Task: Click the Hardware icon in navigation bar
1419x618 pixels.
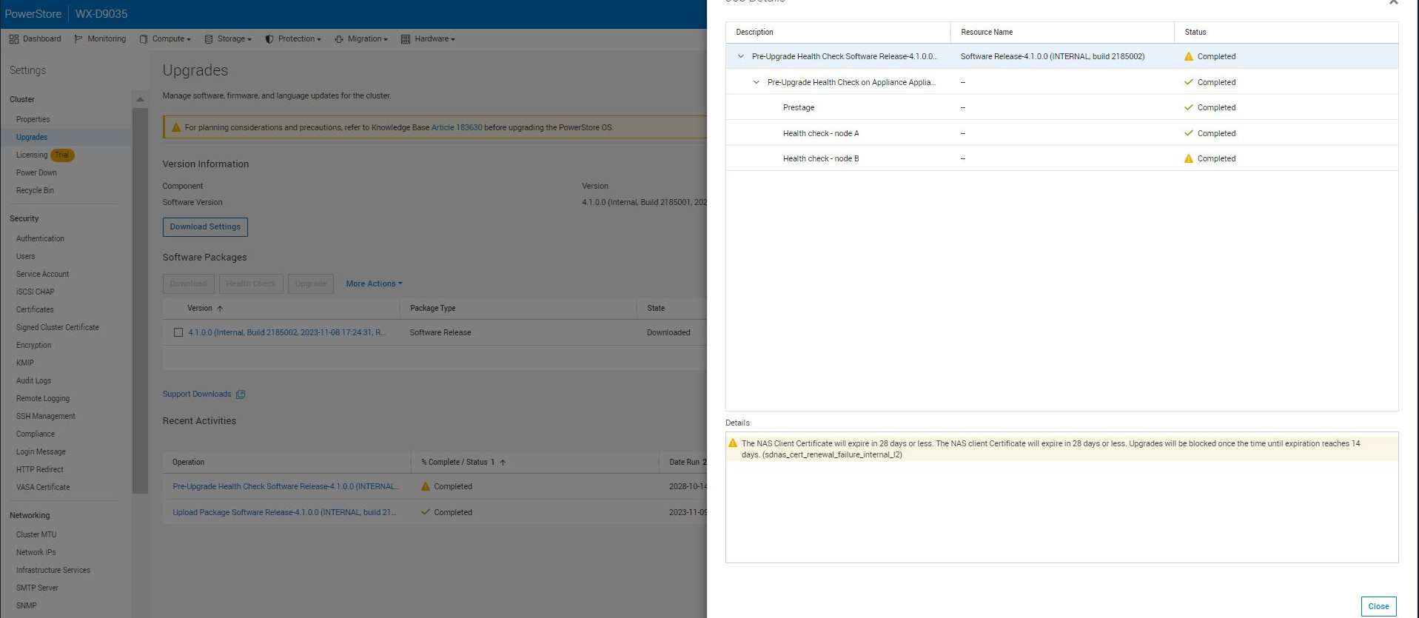Action: (406, 39)
